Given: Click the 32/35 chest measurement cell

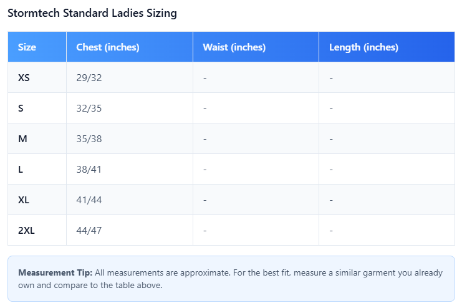Looking at the screenshot, I should pos(130,108).
